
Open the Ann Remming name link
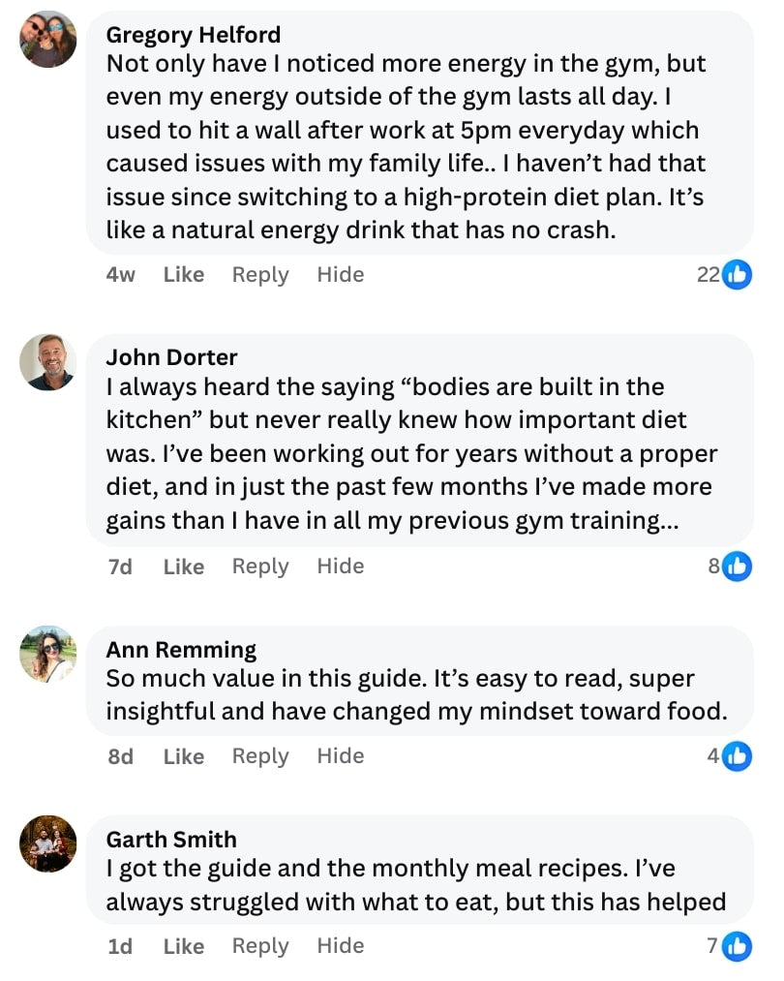[x=181, y=650]
